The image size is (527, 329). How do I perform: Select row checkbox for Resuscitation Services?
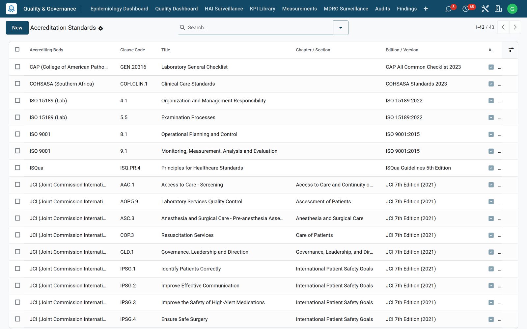coord(17,235)
